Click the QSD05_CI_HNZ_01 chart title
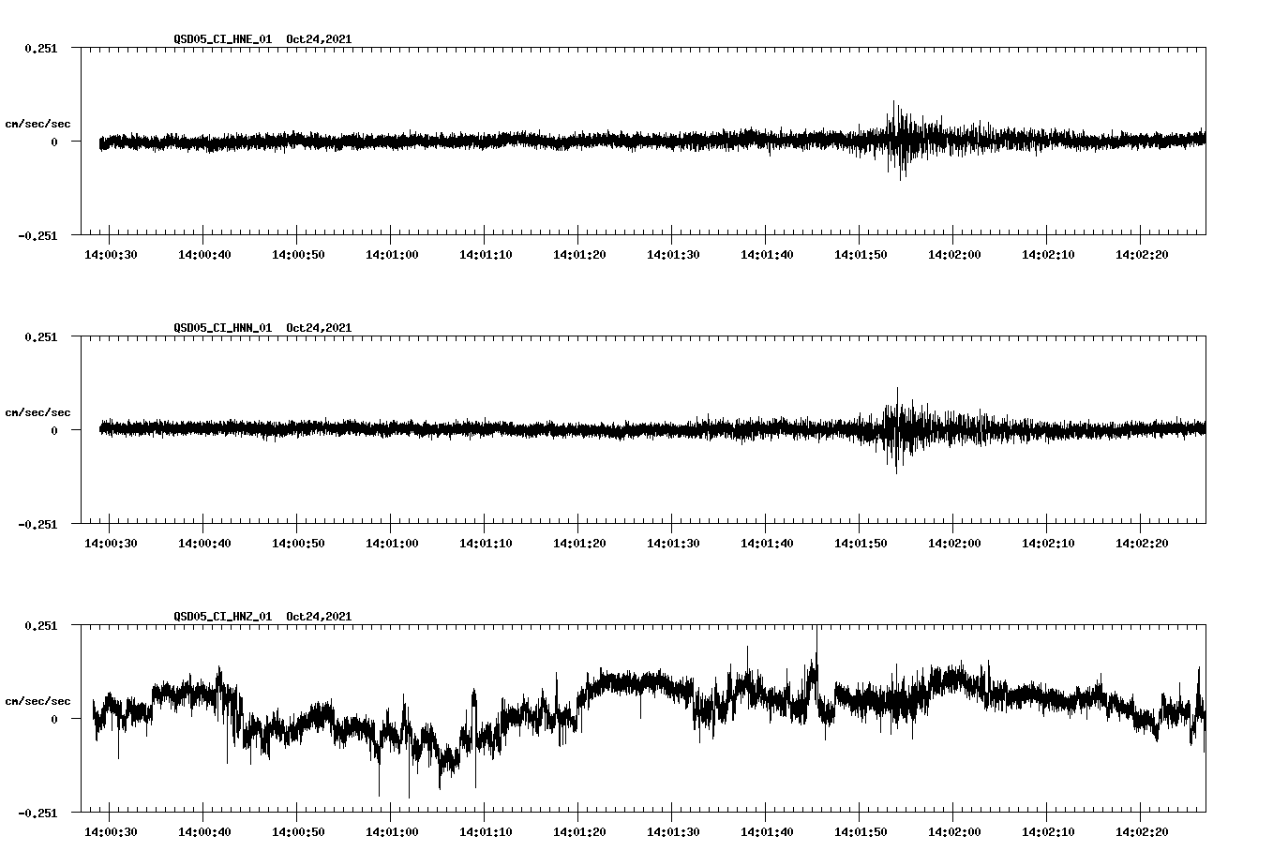 [223, 617]
